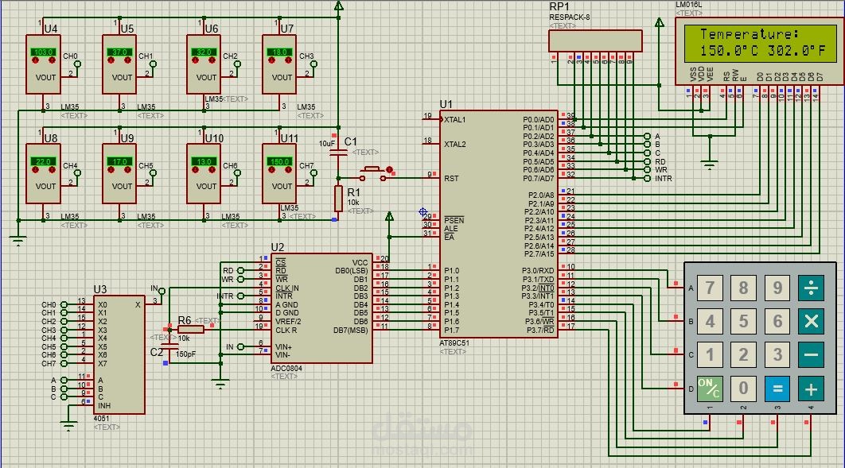Select the LM016L LCD display
The width and height of the screenshot is (845, 468).
coord(760,51)
